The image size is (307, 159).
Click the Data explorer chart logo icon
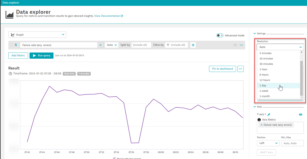pos(10,14)
